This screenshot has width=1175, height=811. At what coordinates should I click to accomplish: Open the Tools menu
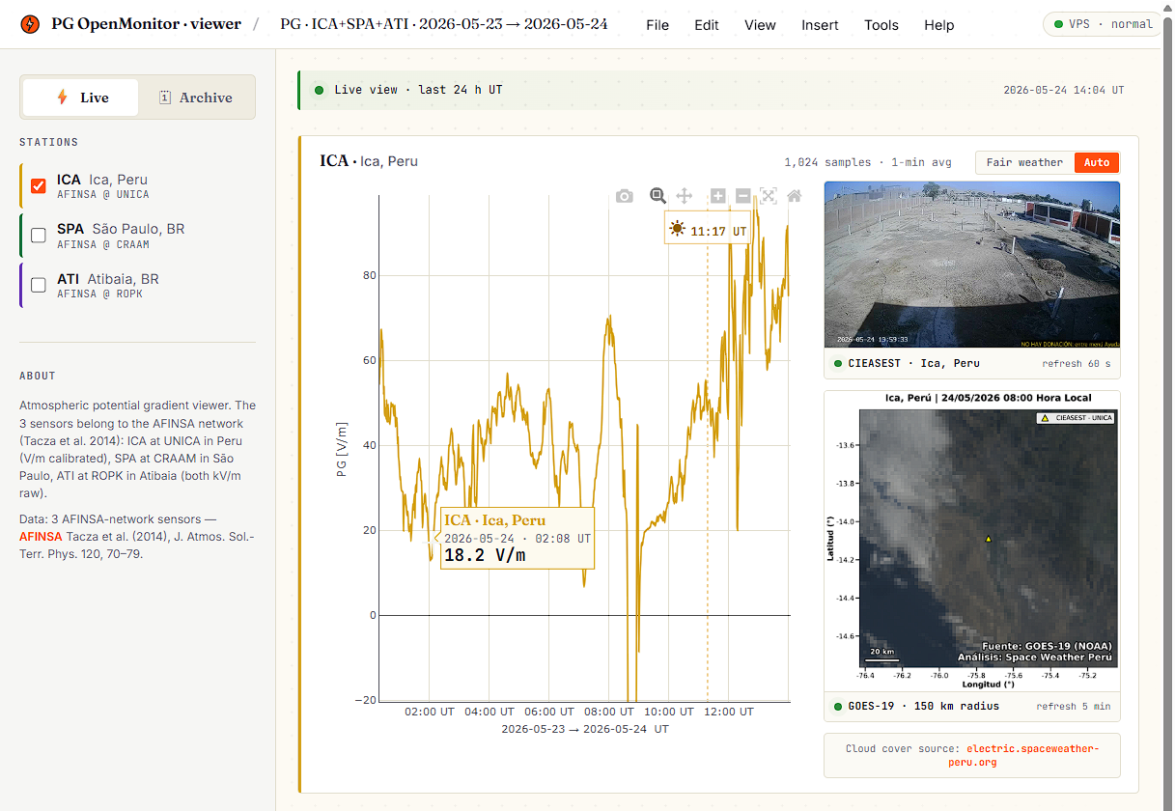tap(881, 25)
